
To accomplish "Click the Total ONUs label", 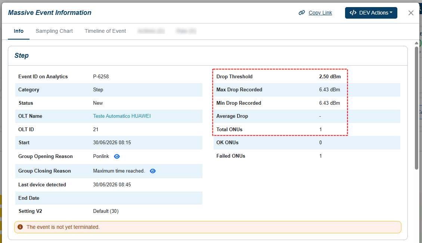I will [x=229, y=129].
